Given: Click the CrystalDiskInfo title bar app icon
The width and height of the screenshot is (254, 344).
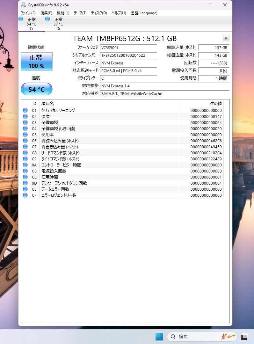Looking at the screenshot, I should point(23,4).
